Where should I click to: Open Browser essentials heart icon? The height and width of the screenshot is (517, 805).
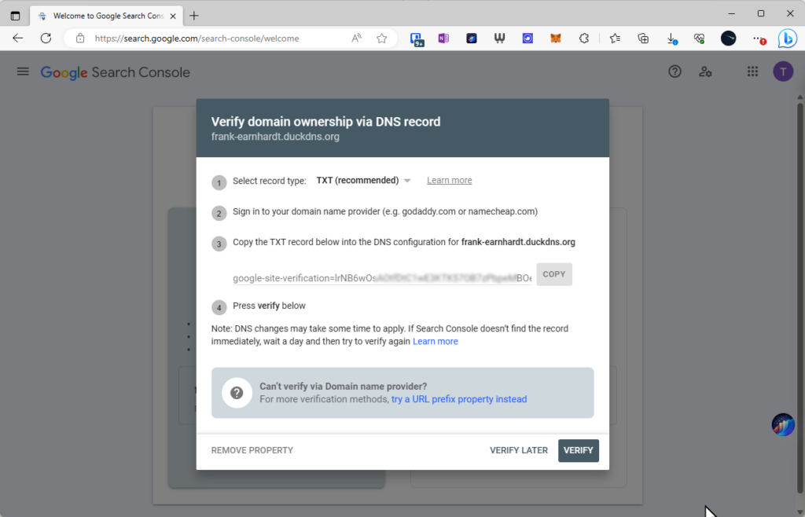click(x=699, y=38)
